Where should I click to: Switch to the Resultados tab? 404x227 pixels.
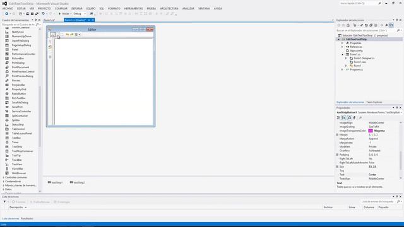[27, 219]
